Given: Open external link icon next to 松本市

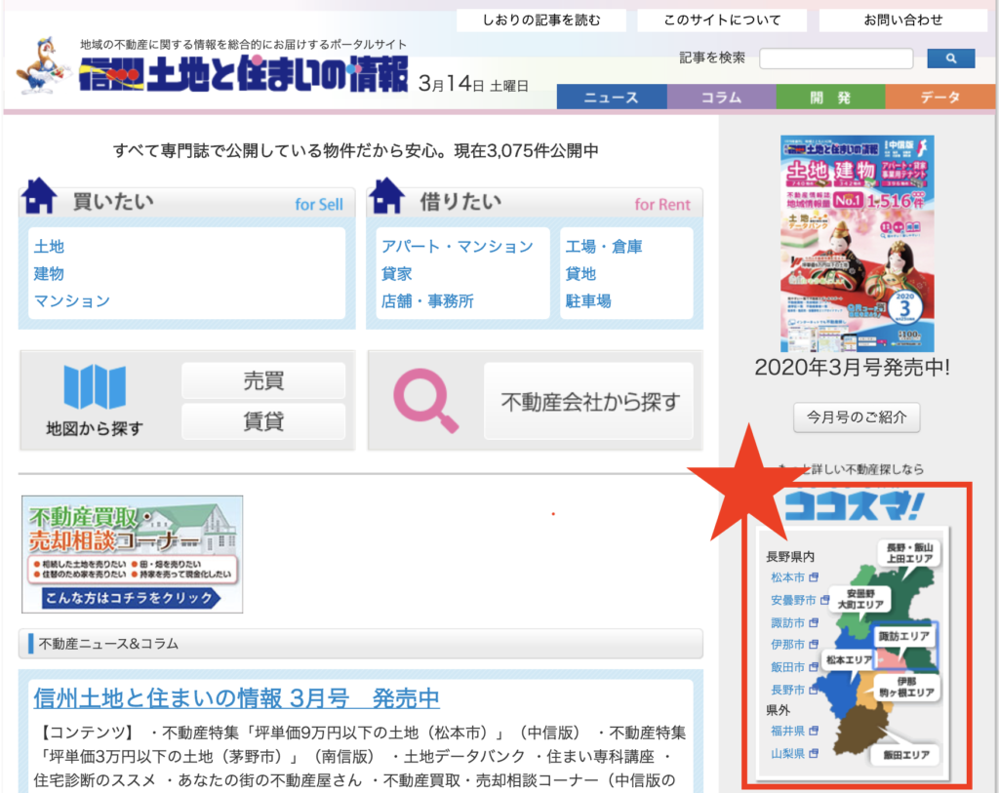Looking at the screenshot, I should (813, 577).
